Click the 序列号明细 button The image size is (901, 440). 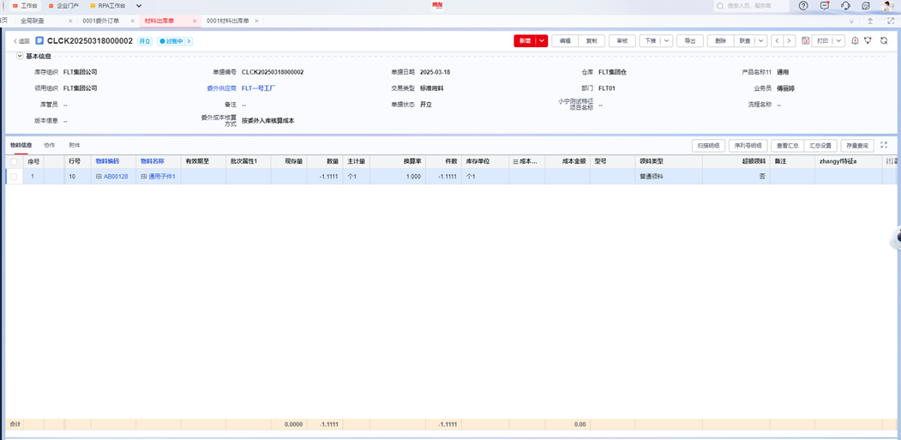pyautogui.click(x=748, y=146)
